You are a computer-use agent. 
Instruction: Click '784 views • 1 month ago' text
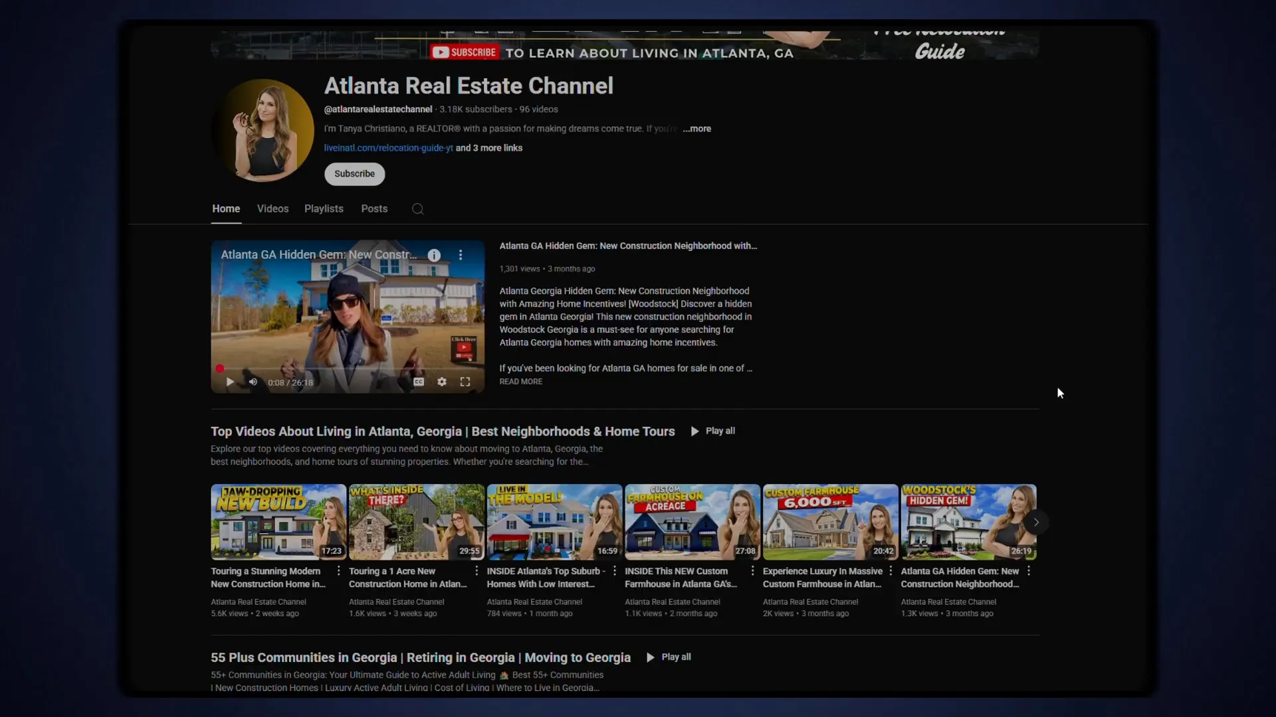click(530, 614)
